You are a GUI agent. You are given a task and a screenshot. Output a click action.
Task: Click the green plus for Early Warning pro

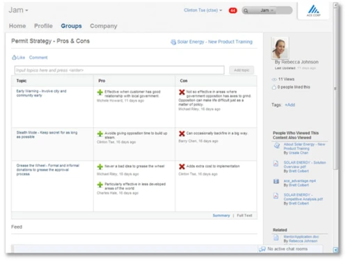pyautogui.click(x=100, y=93)
